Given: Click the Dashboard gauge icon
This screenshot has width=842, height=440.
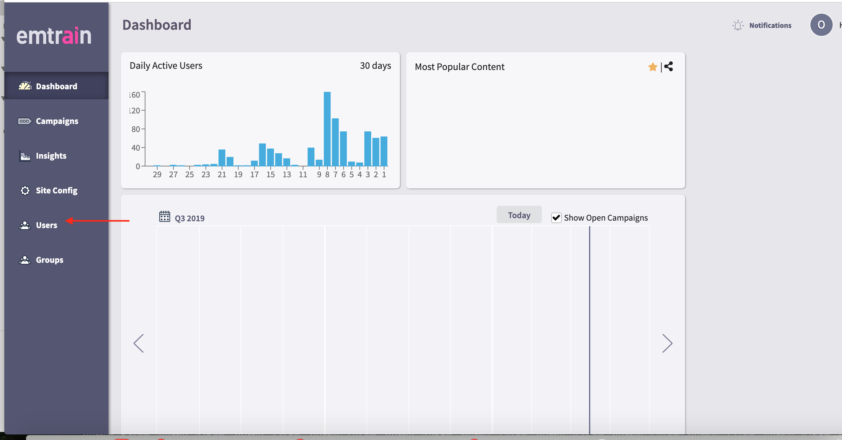Looking at the screenshot, I should point(25,86).
